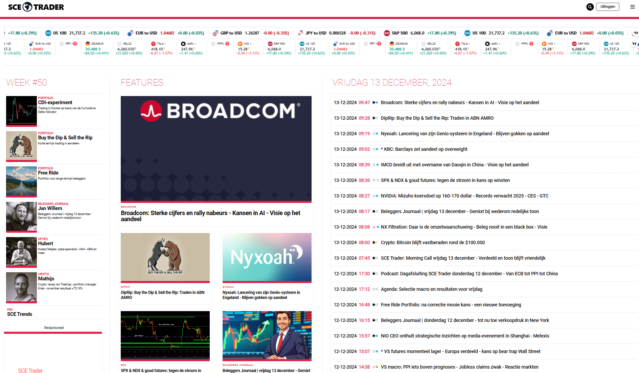This screenshot has width=639, height=373.
Task: Click the status icon beside Crypto Bitcoin 08:00 row
Action: (x=375, y=242)
